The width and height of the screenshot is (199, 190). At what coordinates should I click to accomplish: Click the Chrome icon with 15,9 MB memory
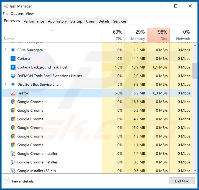(x=13, y=127)
